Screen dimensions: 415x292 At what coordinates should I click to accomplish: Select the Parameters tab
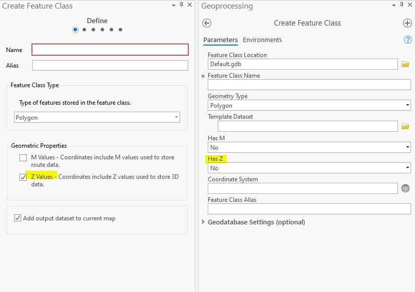point(220,40)
